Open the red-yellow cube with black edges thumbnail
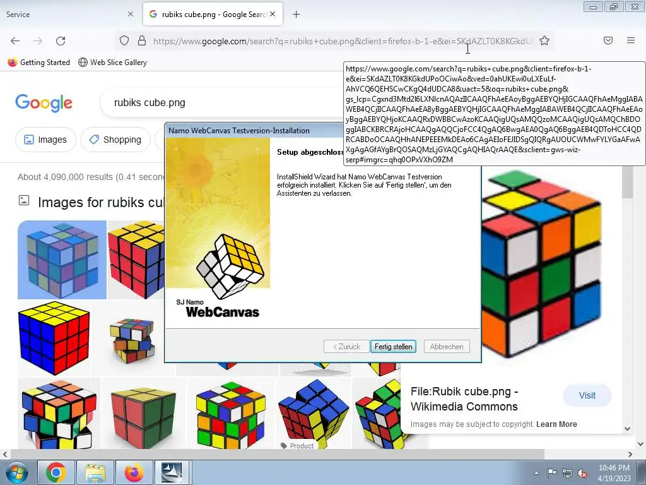The width and height of the screenshot is (646, 485). (x=136, y=260)
